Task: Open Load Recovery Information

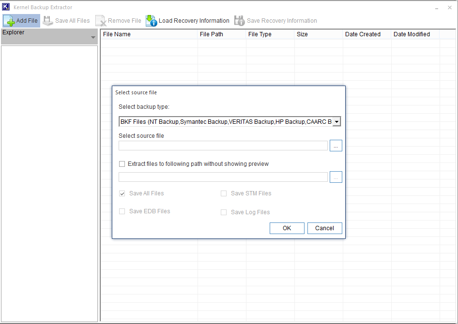Action: [187, 21]
